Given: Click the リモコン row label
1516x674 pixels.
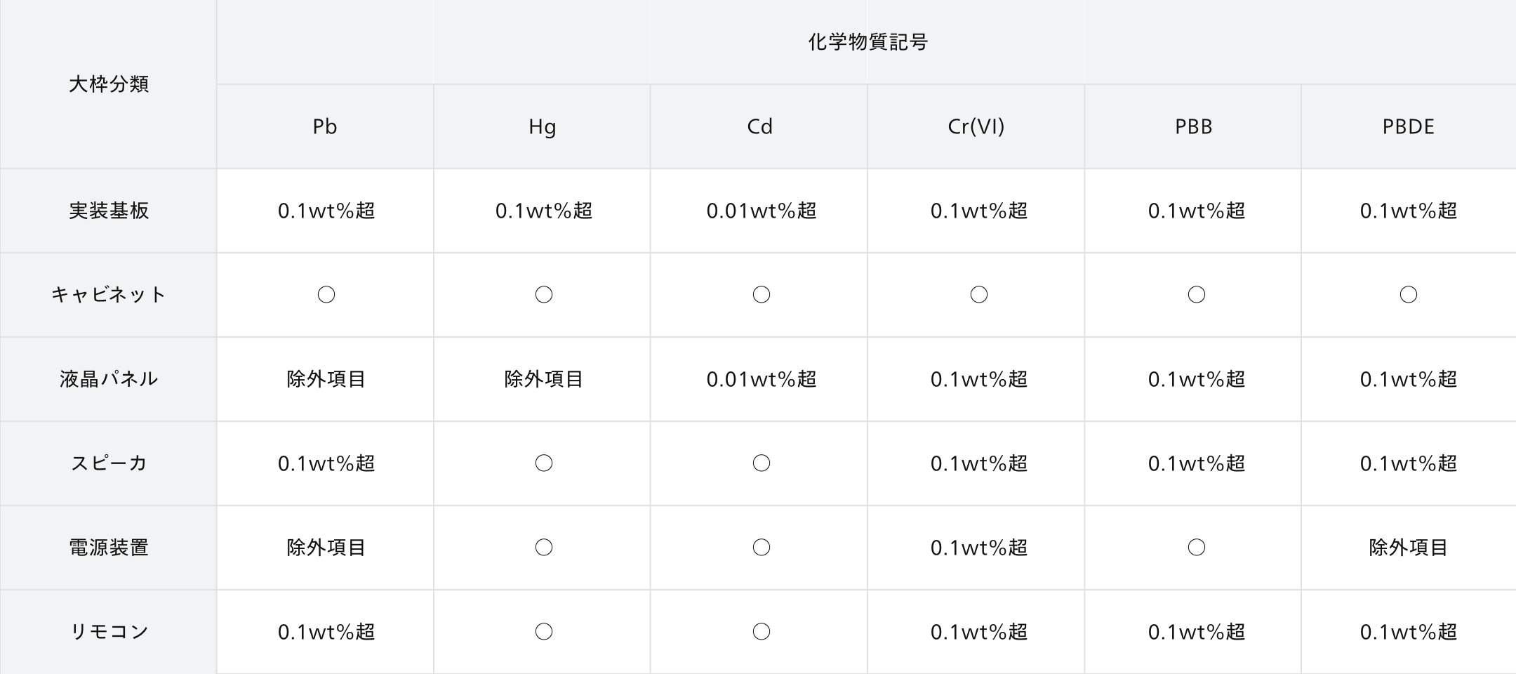Looking at the screenshot, I should [109, 632].
